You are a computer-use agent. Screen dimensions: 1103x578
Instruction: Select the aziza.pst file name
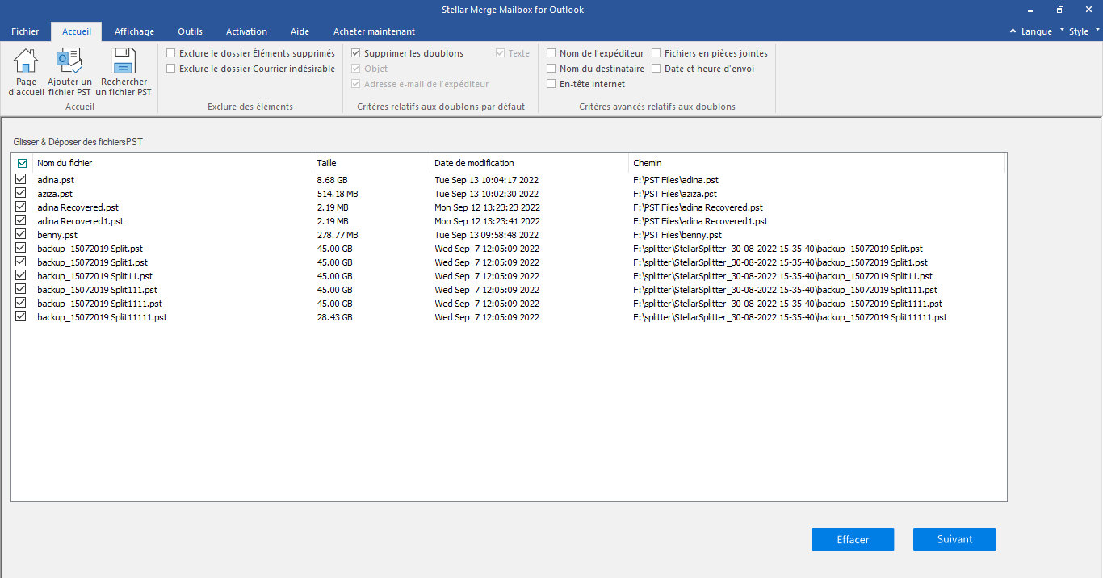[55, 194]
